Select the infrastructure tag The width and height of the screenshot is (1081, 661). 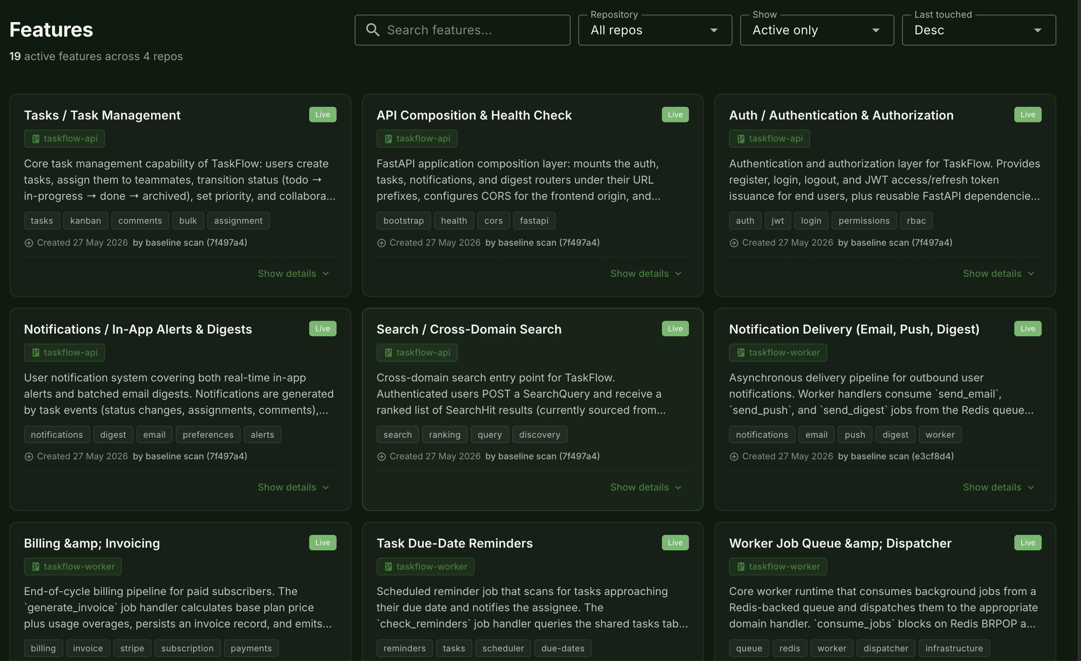point(954,648)
